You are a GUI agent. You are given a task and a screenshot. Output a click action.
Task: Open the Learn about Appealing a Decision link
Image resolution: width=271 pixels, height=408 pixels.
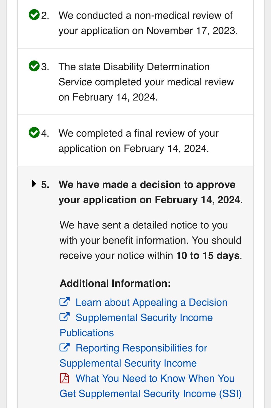[151, 302]
